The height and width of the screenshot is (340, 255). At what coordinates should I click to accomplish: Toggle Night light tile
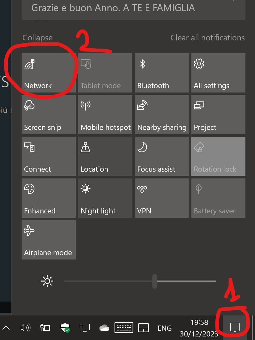105,198
